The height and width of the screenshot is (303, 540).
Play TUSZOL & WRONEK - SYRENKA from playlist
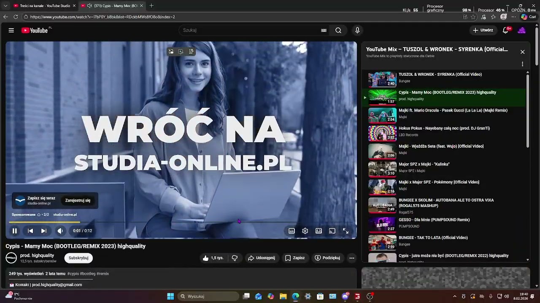(x=444, y=79)
